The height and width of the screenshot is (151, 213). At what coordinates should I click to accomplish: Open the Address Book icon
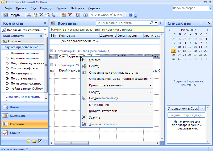tap(85, 15)
